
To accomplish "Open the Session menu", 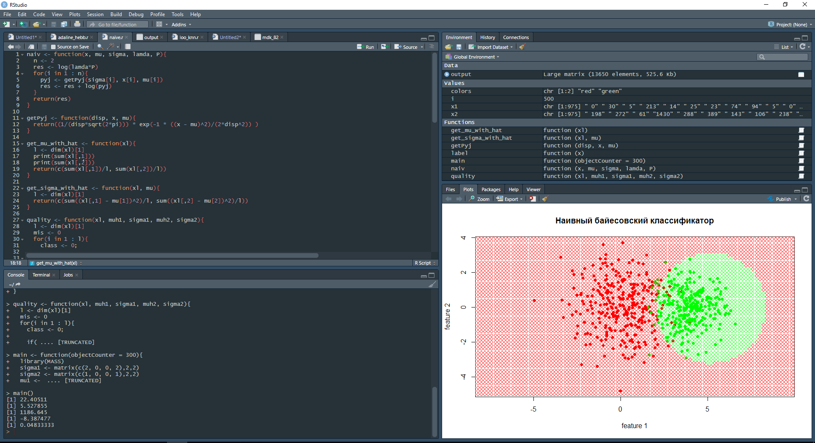I will (95, 14).
